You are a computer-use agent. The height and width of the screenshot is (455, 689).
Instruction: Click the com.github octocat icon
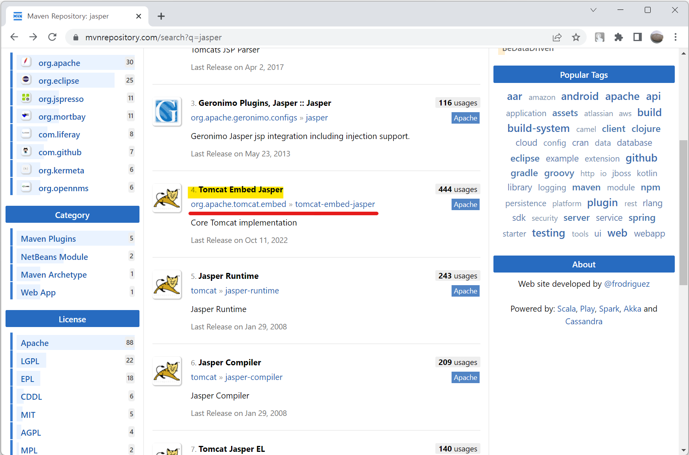(26, 151)
